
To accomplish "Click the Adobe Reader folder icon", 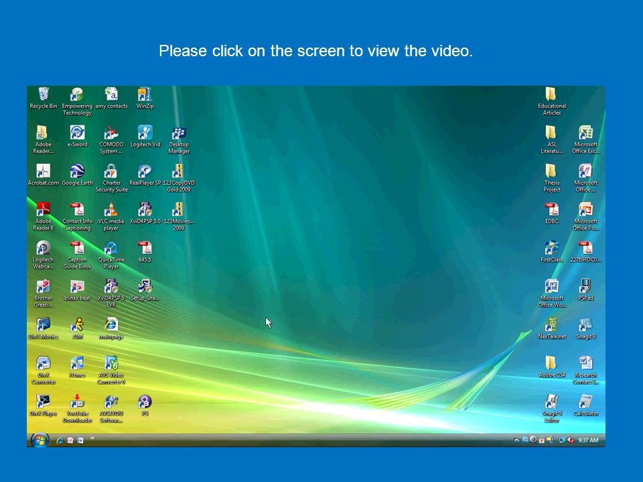I will (43, 139).
